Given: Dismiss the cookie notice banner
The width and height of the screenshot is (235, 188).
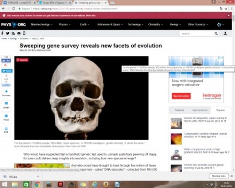Looking at the screenshot, I should (x=229, y=16).
